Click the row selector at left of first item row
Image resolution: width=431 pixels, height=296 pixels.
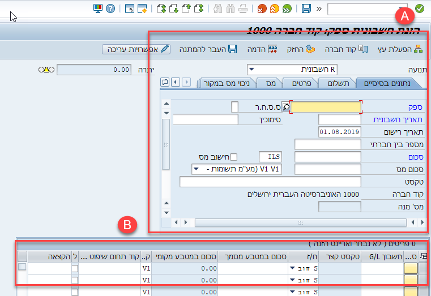[22, 267]
